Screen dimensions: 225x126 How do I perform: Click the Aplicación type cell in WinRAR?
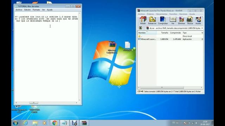pyautogui.click(x=187, y=39)
